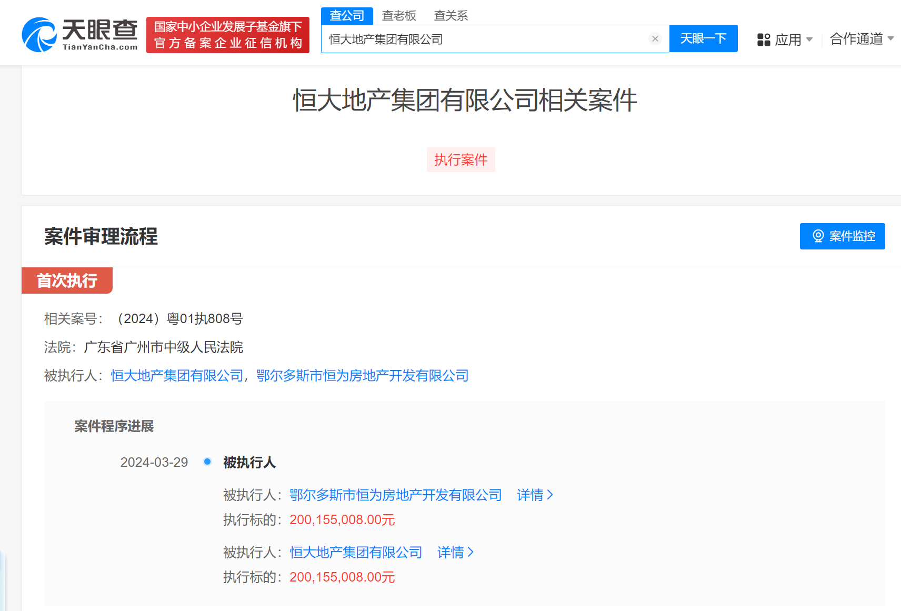Image resolution: width=901 pixels, height=611 pixels.
Task: Click the 案件程序进展 heading
Action: tap(114, 426)
